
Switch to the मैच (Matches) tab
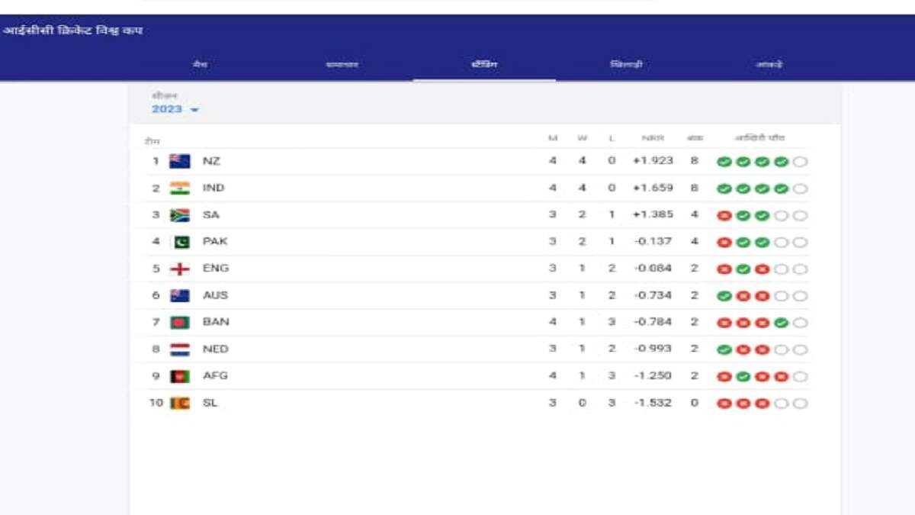coord(200,65)
